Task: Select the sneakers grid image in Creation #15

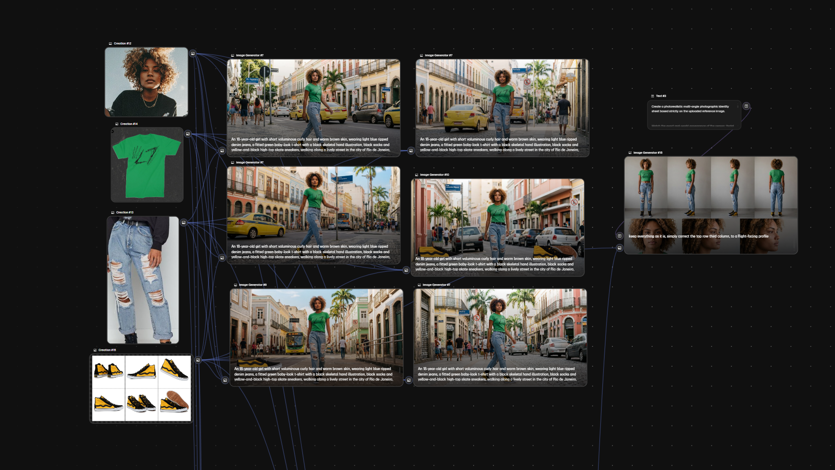Action: [x=141, y=388]
